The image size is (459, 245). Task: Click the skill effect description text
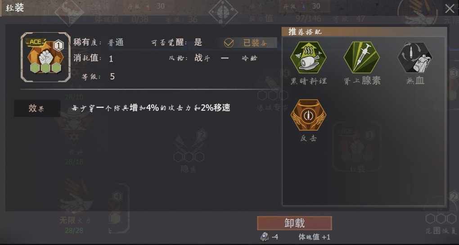point(151,108)
